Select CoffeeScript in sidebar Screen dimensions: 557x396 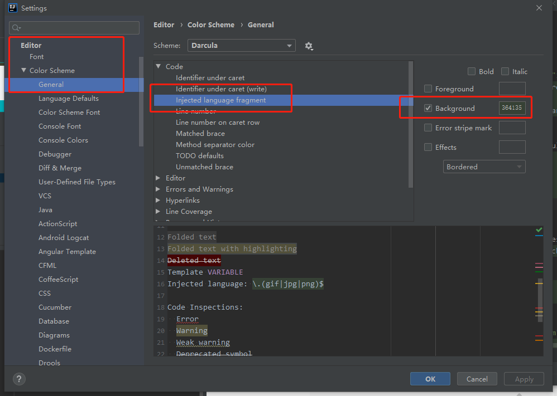pos(58,280)
